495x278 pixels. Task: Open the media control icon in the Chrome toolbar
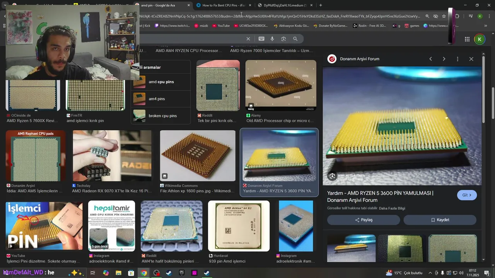pyautogui.click(x=471, y=16)
